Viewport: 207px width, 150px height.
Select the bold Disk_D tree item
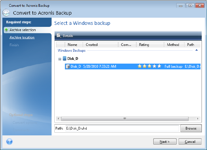point(73,59)
